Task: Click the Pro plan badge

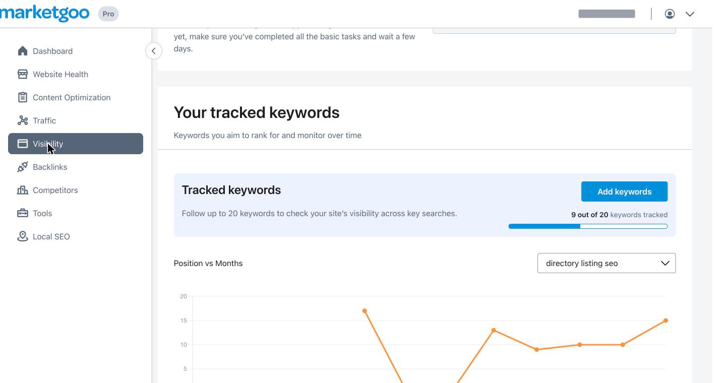Action: (108, 14)
